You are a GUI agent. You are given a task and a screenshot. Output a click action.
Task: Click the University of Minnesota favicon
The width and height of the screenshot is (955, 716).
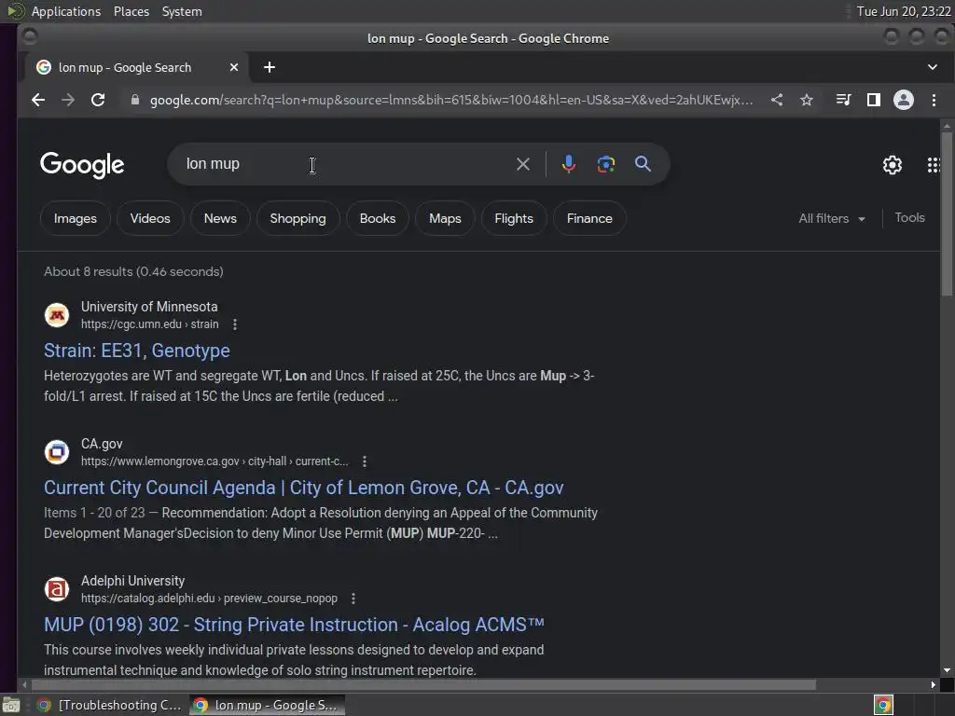pyautogui.click(x=57, y=315)
